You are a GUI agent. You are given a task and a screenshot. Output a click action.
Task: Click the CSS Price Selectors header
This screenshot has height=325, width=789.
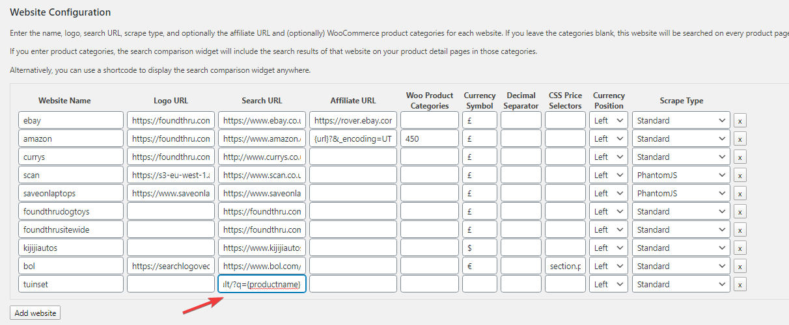pos(565,101)
